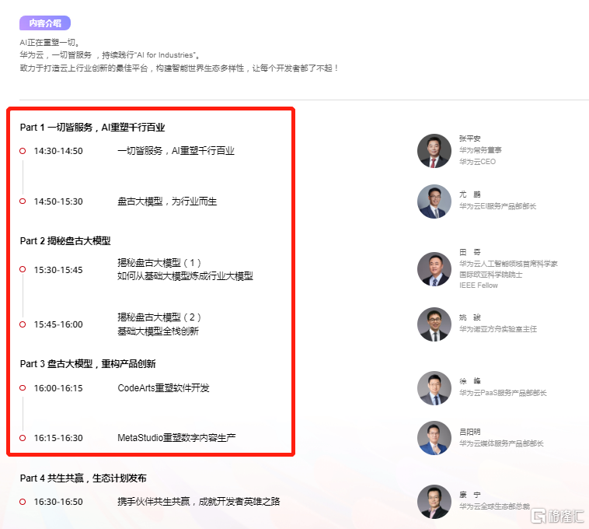Click title 揭秘盘古大模型（1）
Screen dimensions: 589x529
159,263
